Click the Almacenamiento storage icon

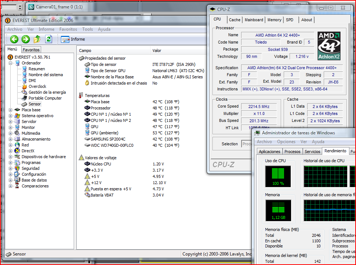tap(17, 139)
